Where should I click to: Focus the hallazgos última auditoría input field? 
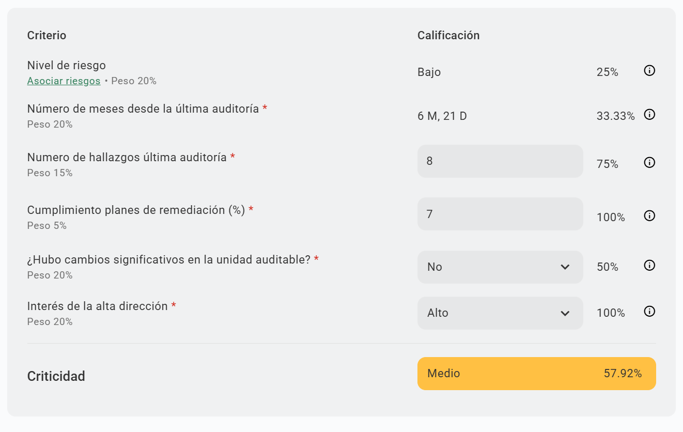pyautogui.click(x=500, y=161)
